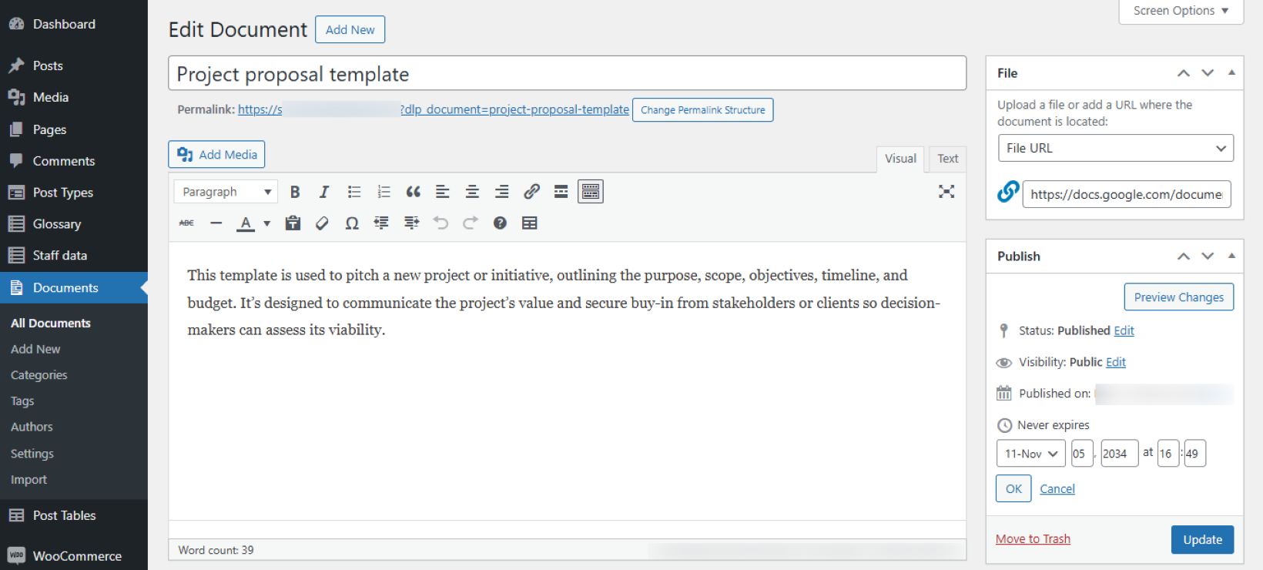
Task: Switch to the Visual editor tab
Action: tap(900, 159)
